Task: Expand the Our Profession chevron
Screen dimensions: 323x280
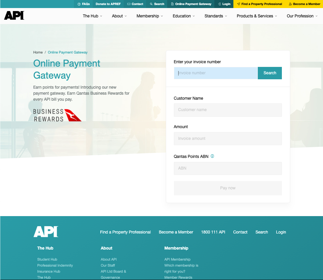Action: click(x=316, y=16)
